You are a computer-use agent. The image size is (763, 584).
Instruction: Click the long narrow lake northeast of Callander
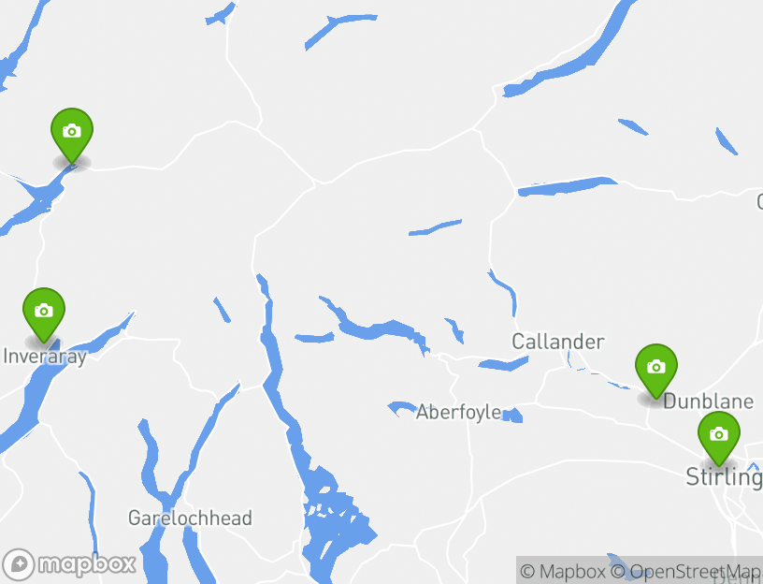point(567,186)
